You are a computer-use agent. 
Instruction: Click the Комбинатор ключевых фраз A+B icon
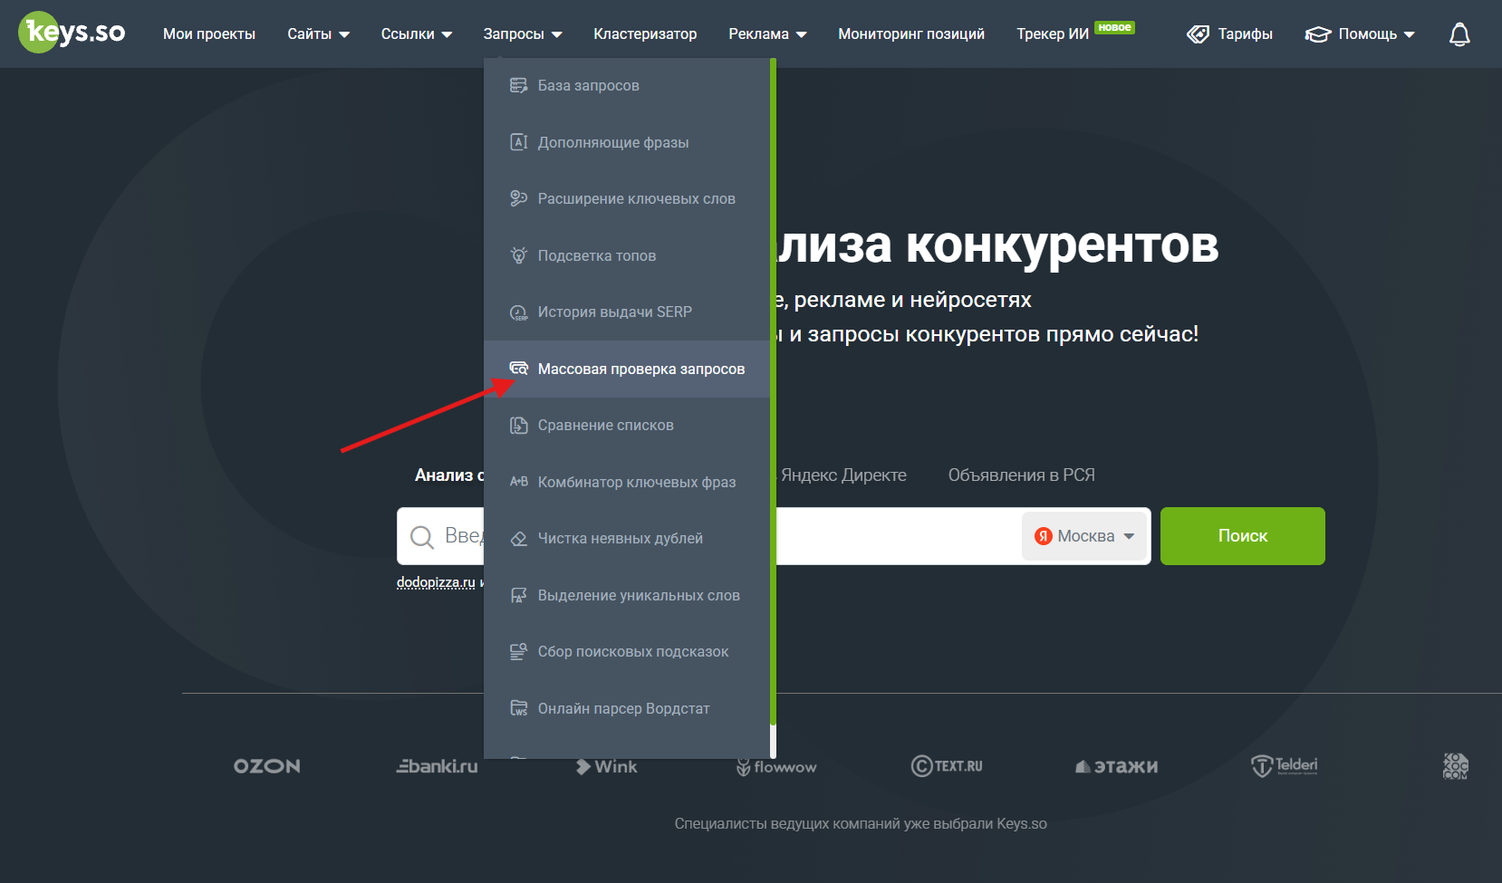tap(519, 482)
